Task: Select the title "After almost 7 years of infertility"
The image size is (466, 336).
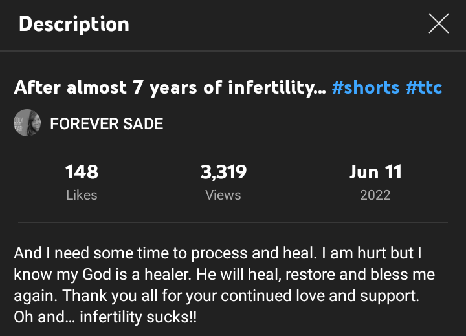Action: (168, 87)
